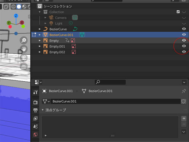This screenshot has height=142, width=189.
Task: Collapse the Collection tree
Action: click(x=40, y=12)
